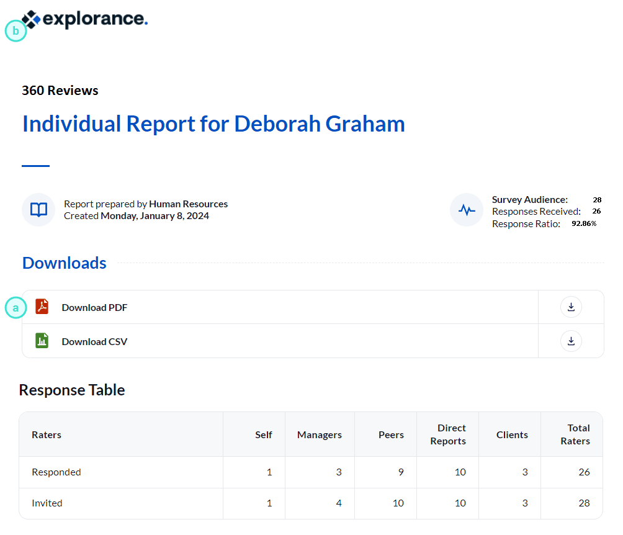
Task: Click the Individual Report for Deborah Graham title
Action: (x=213, y=124)
